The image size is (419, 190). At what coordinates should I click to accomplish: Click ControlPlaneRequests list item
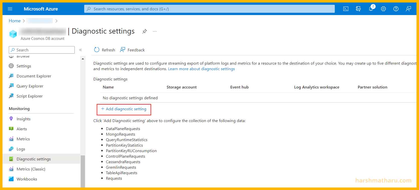click(x=126, y=156)
